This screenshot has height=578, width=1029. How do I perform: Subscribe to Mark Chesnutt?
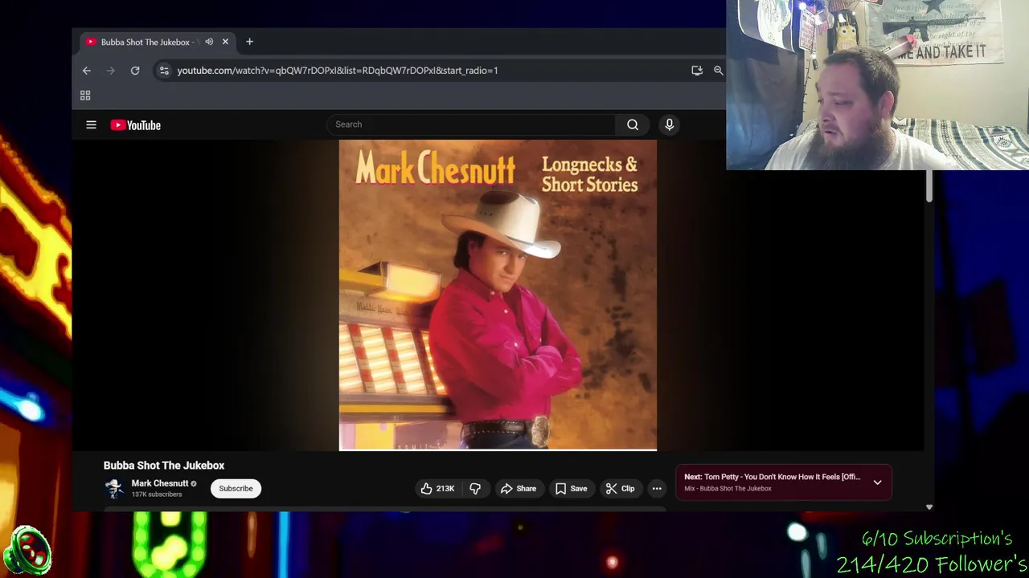point(236,488)
